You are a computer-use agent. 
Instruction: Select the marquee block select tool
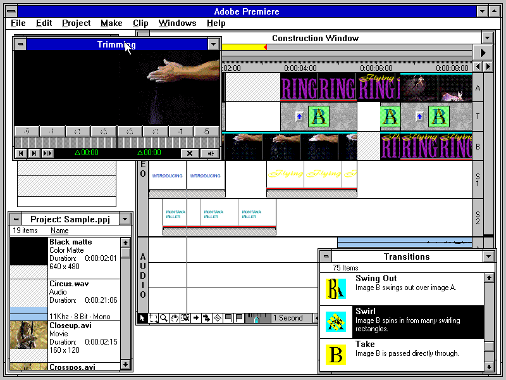153,318
